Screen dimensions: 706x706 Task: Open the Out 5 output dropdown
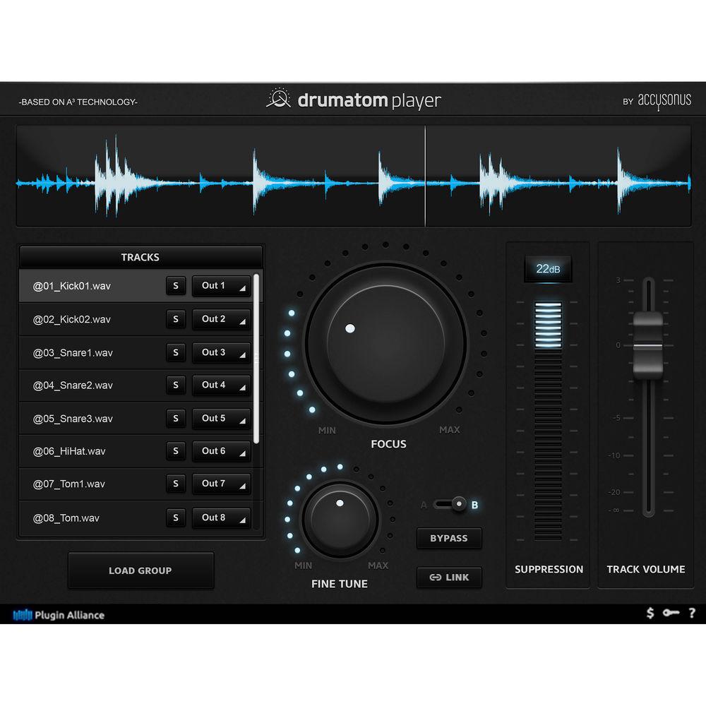(220, 418)
